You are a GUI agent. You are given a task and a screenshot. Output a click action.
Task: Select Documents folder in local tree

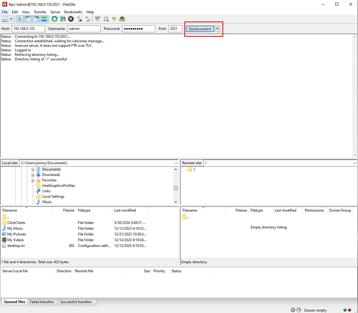[x=51, y=169]
